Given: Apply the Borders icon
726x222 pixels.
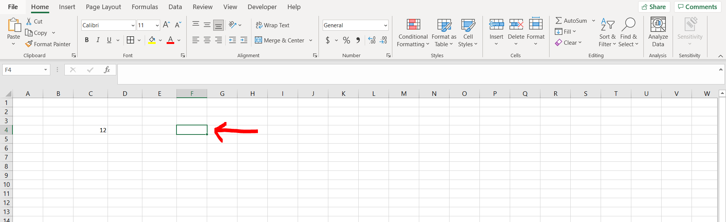Looking at the screenshot, I should tap(130, 40).
